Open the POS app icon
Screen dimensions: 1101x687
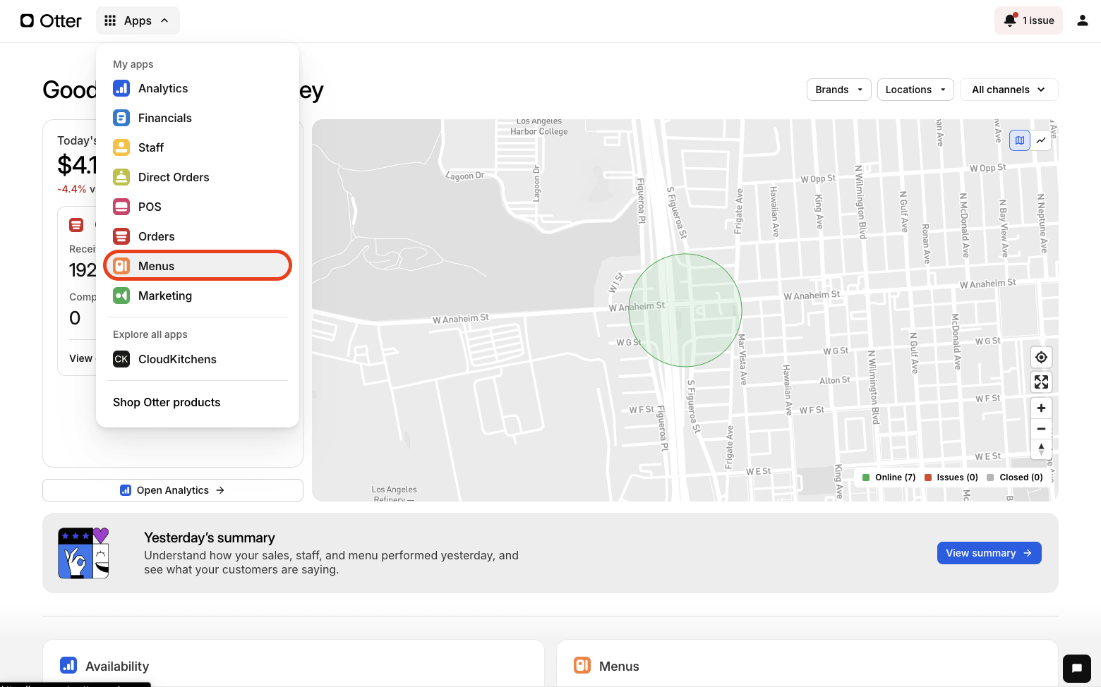tap(121, 207)
